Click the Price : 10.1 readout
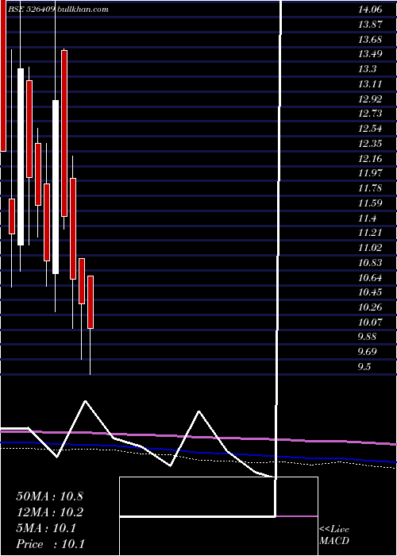This screenshot has width=397, height=556. (x=50, y=544)
